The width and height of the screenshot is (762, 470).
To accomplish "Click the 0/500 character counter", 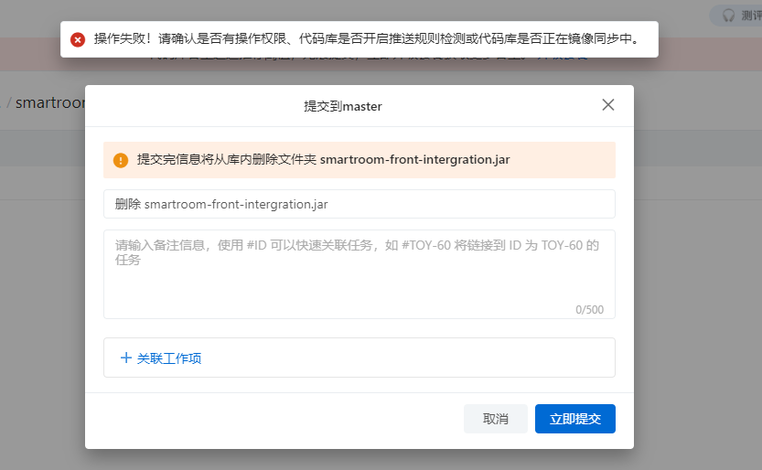I will click(589, 310).
